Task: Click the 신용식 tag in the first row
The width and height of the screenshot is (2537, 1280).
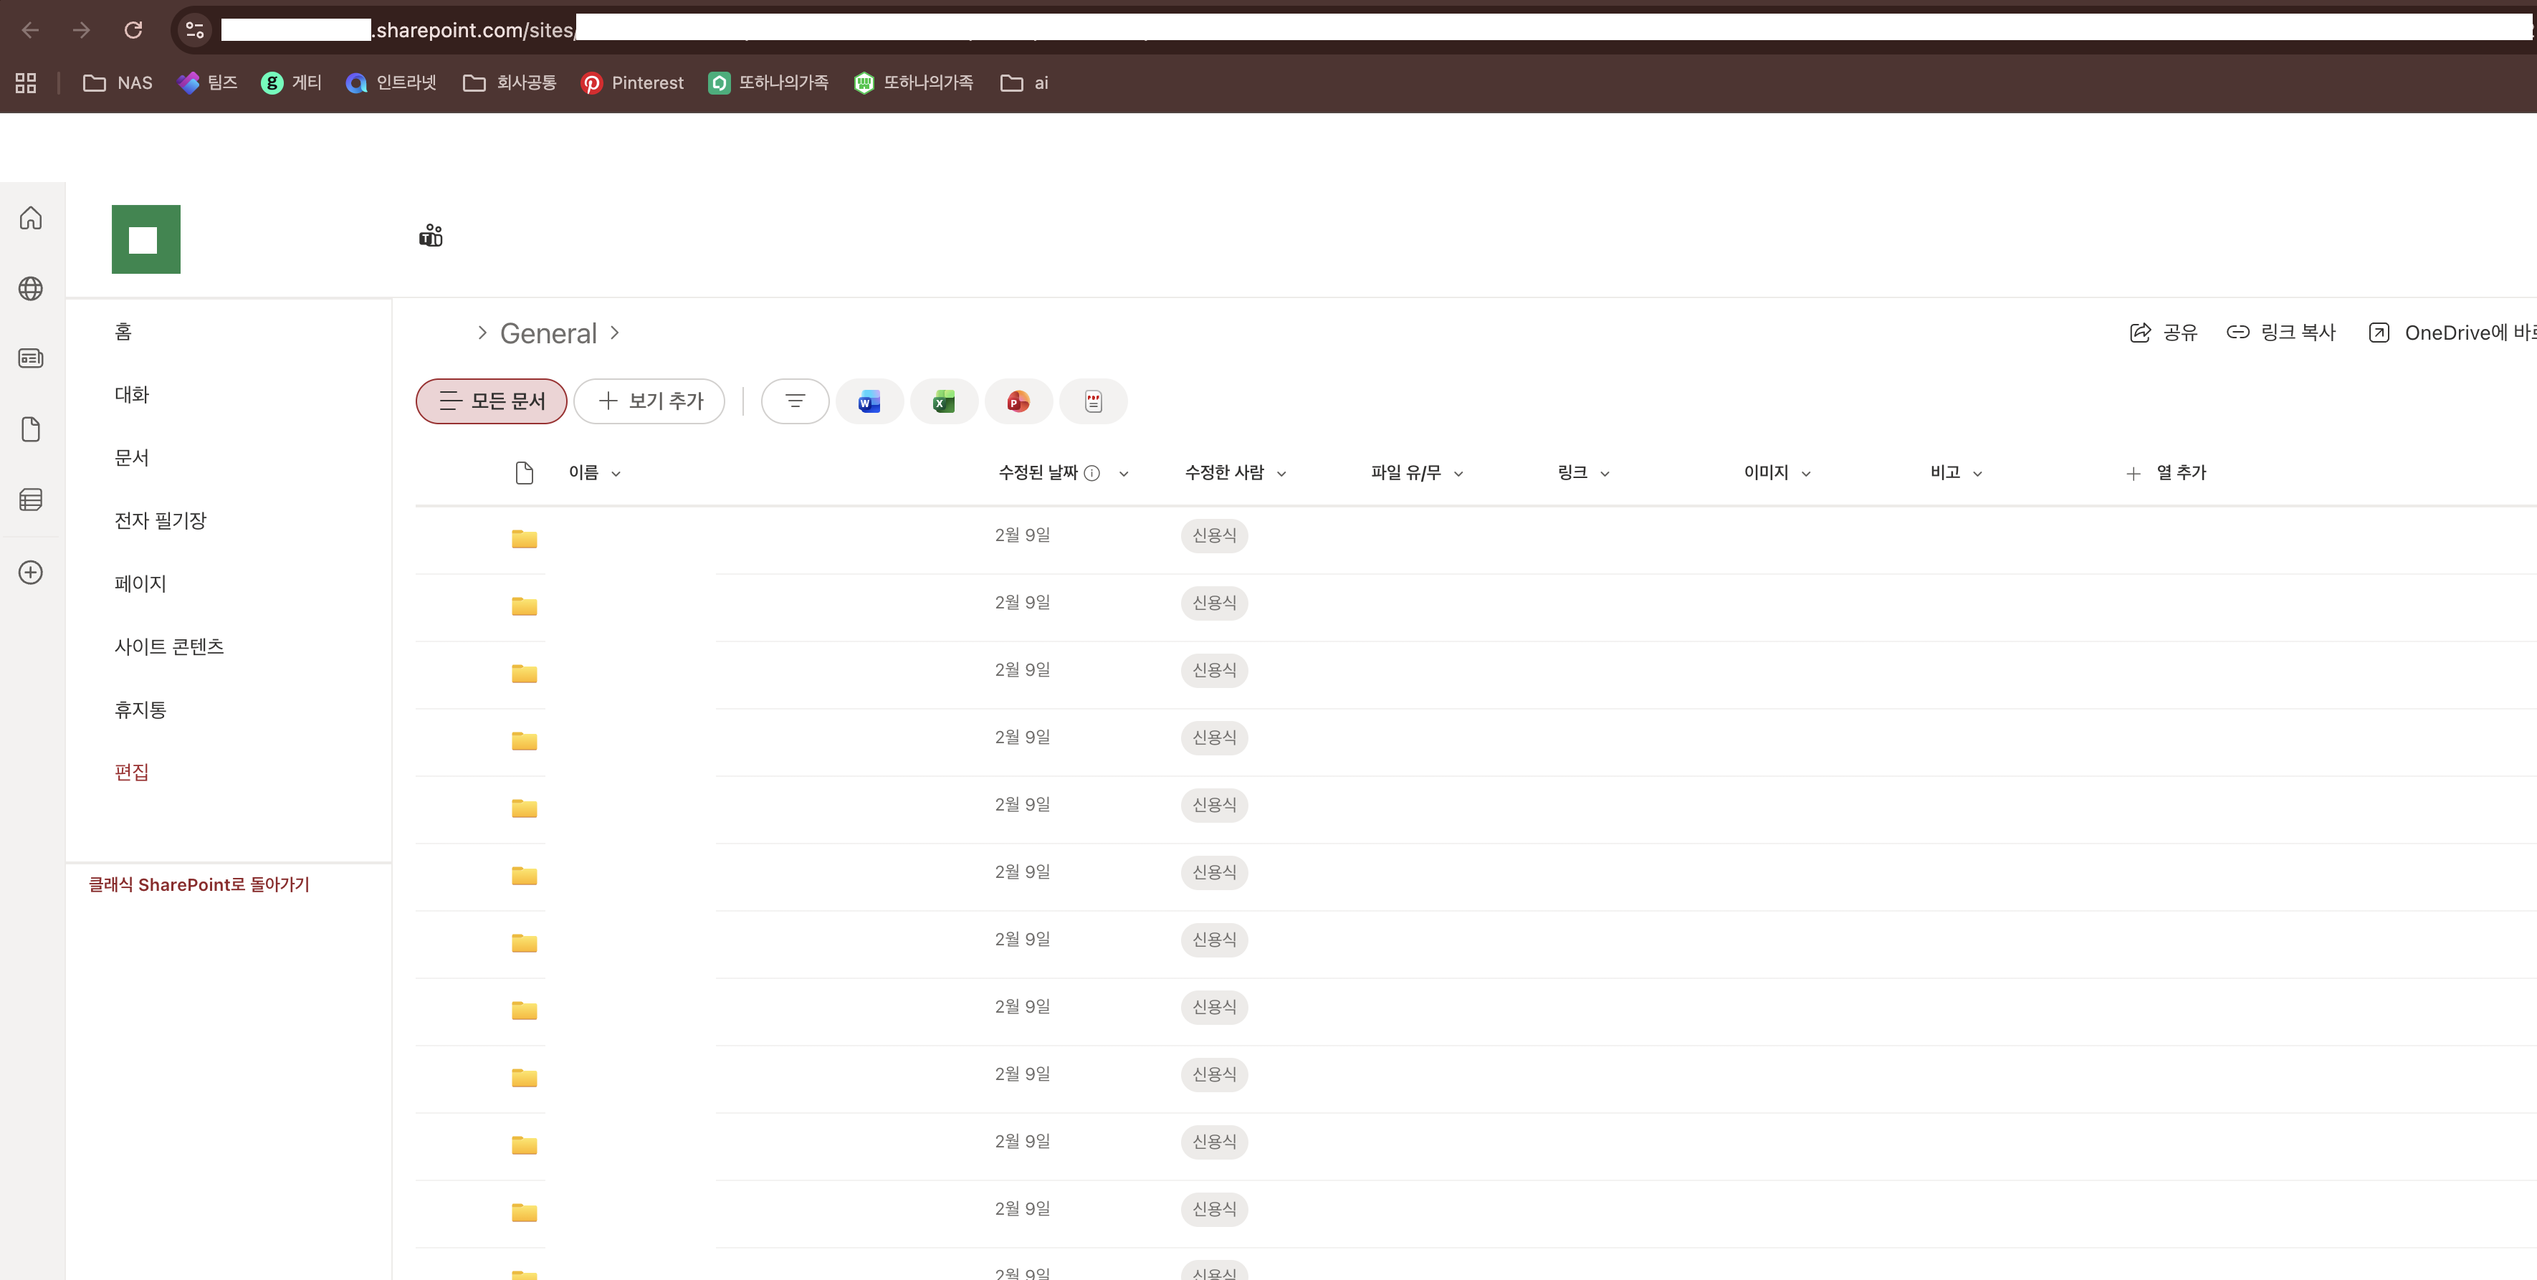Action: tap(1214, 535)
